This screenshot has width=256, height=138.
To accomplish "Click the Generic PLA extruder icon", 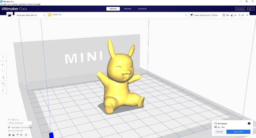I will click(50, 15).
